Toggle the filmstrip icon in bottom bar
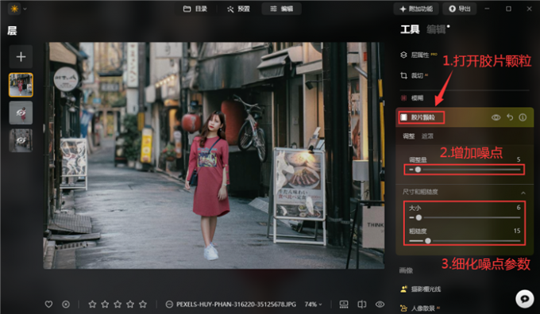Viewport: 540px width, 314px height. (x=344, y=304)
